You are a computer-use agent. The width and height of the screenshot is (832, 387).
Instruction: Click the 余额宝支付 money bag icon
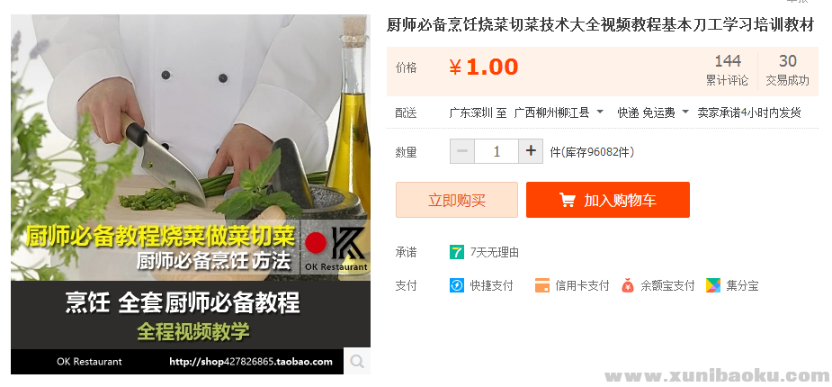(628, 285)
